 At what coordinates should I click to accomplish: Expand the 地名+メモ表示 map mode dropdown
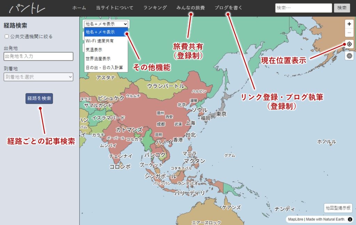[x=106, y=24]
